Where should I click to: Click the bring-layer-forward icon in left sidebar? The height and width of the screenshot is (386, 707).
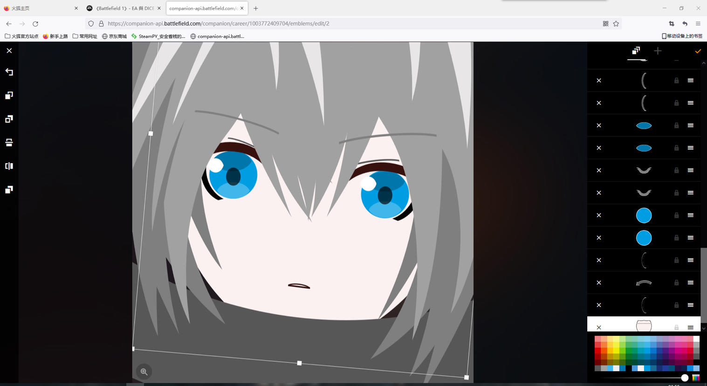pos(9,95)
